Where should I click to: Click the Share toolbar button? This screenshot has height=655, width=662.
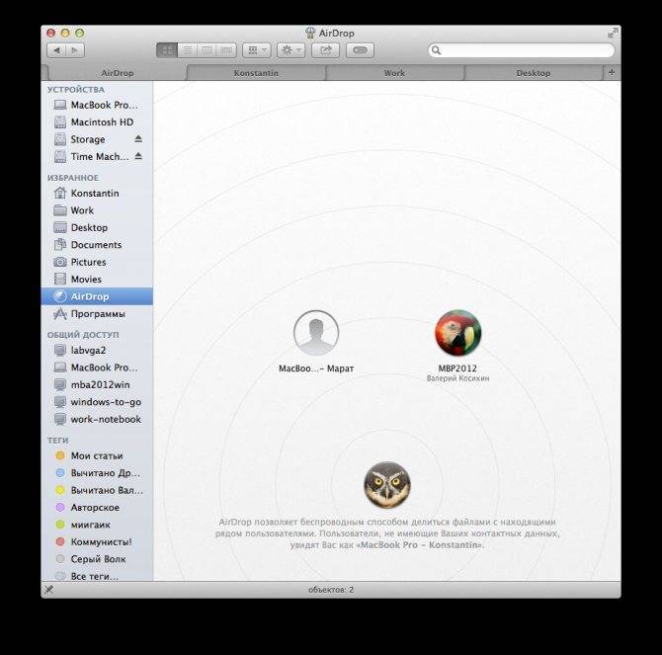(325, 49)
